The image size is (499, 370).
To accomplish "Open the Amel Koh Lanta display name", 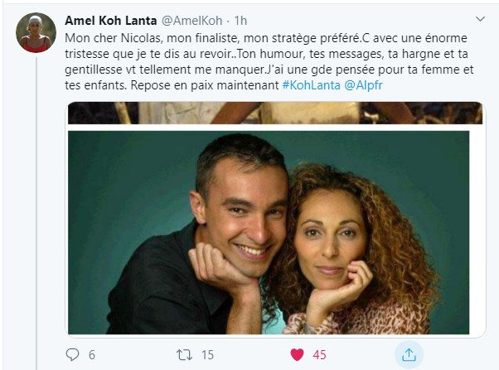I will 111,21.
